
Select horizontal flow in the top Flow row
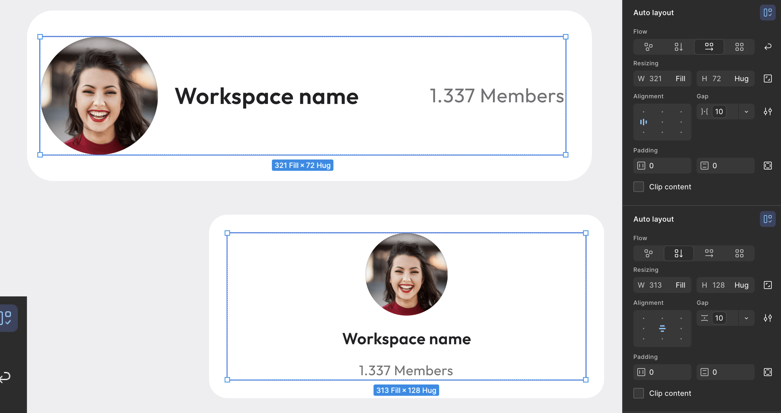tap(709, 47)
